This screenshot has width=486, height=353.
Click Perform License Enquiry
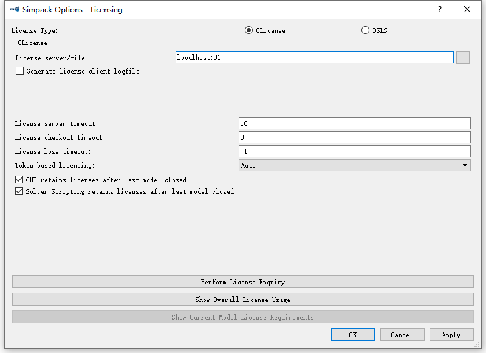coord(243,282)
